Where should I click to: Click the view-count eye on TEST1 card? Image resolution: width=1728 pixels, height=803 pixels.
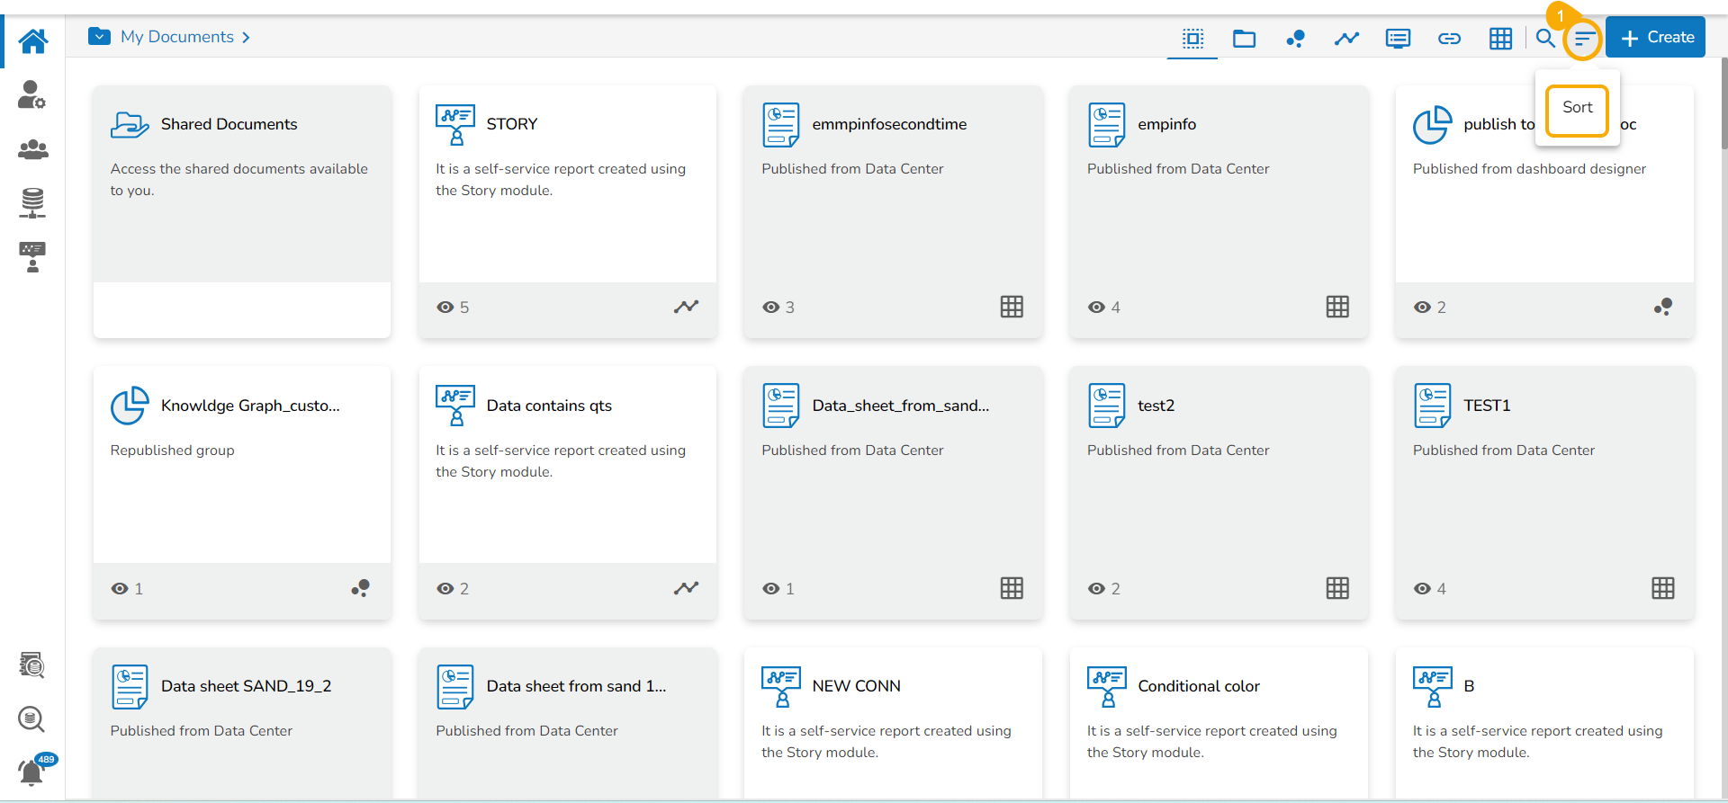pyautogui.click(x=1422, y=589)
